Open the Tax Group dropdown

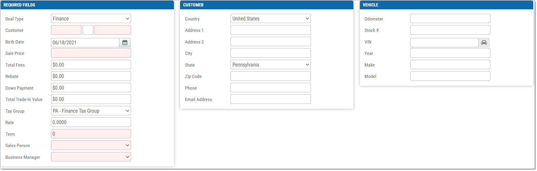pyautogui.click(x=91, y=111)
